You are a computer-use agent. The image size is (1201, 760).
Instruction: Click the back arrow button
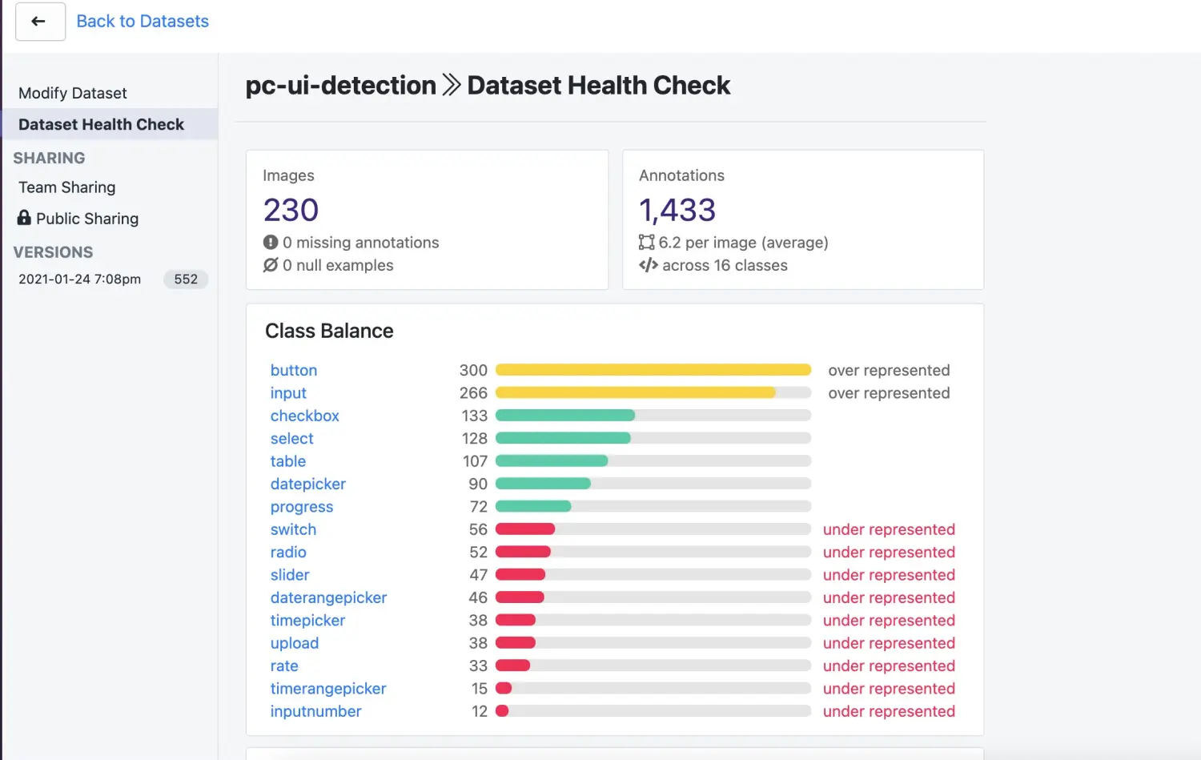click(x=40, y=22)
